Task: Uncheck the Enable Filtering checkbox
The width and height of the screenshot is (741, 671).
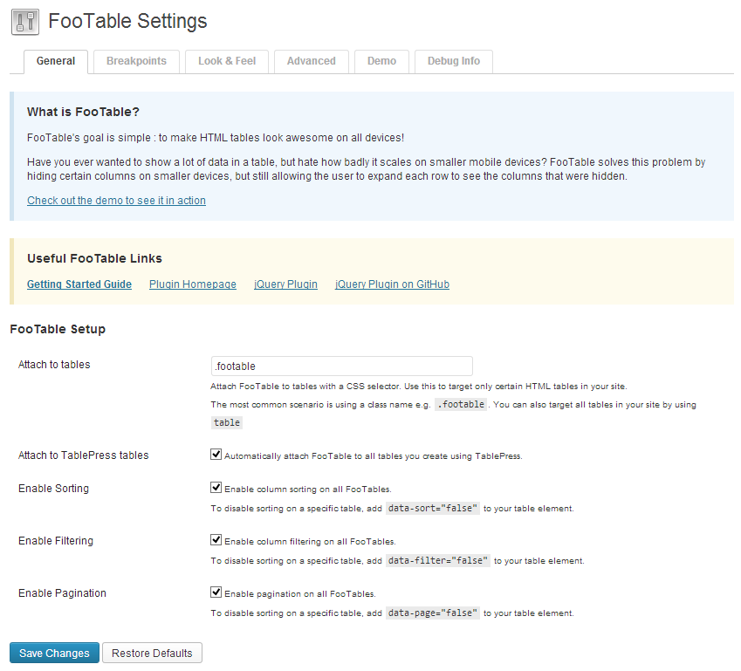Action: pyautogui.click(x=216, y=540)
